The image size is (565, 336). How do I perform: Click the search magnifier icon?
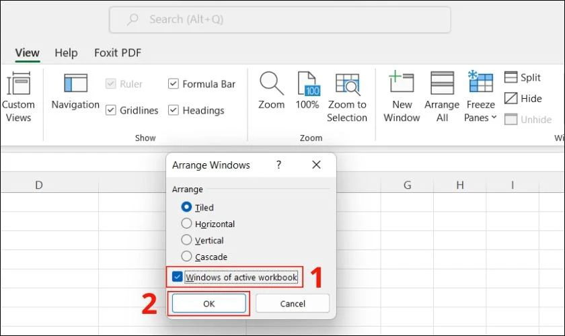click(x=133, y=19)
